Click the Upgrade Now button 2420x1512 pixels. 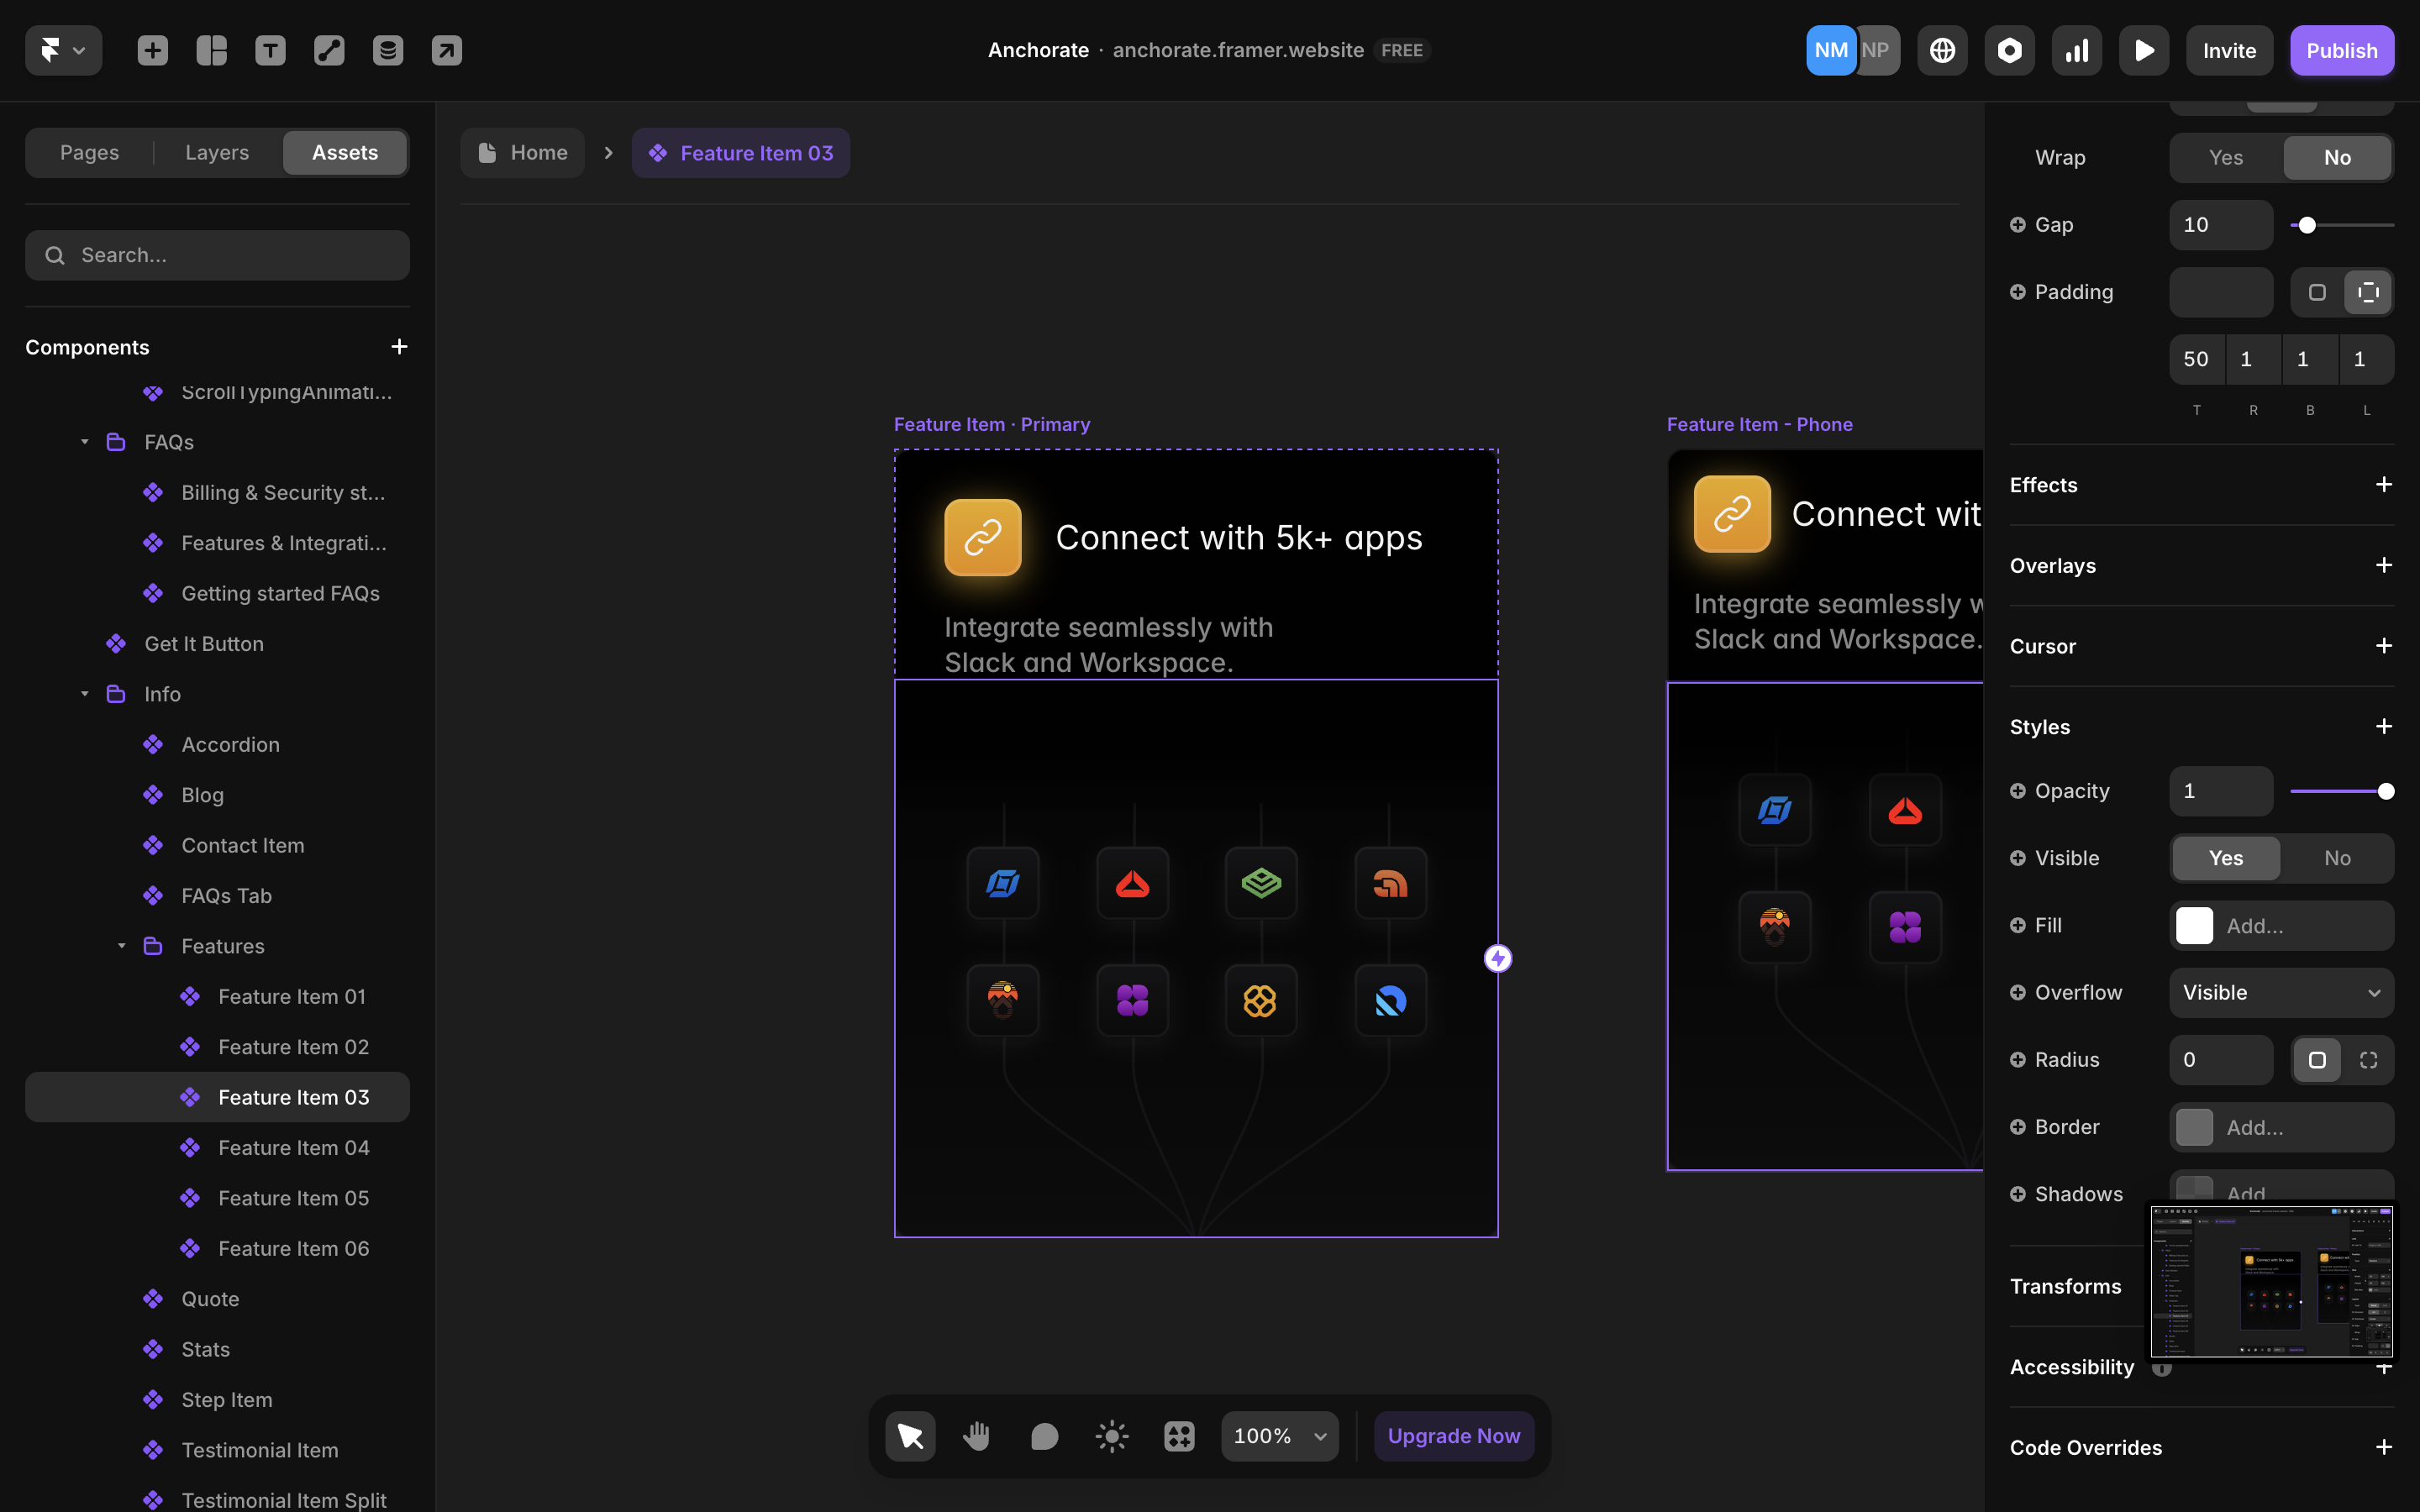(1453, 1435)
